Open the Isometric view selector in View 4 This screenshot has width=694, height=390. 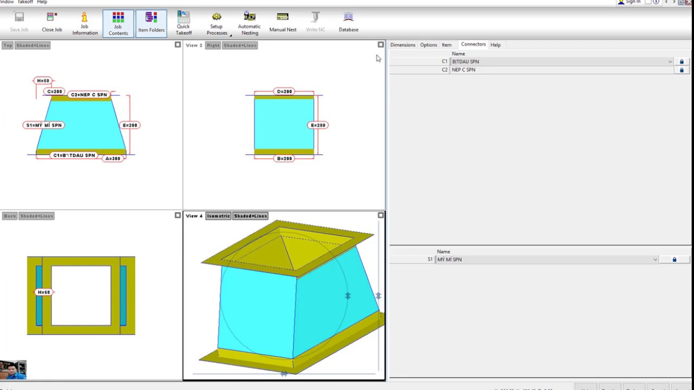219,216
